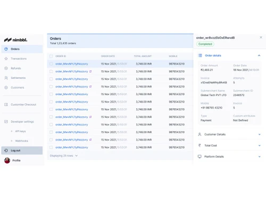266x200 pixels.
Task: Expand the Customer Details chevron
Action: click(x=260, y=134)
